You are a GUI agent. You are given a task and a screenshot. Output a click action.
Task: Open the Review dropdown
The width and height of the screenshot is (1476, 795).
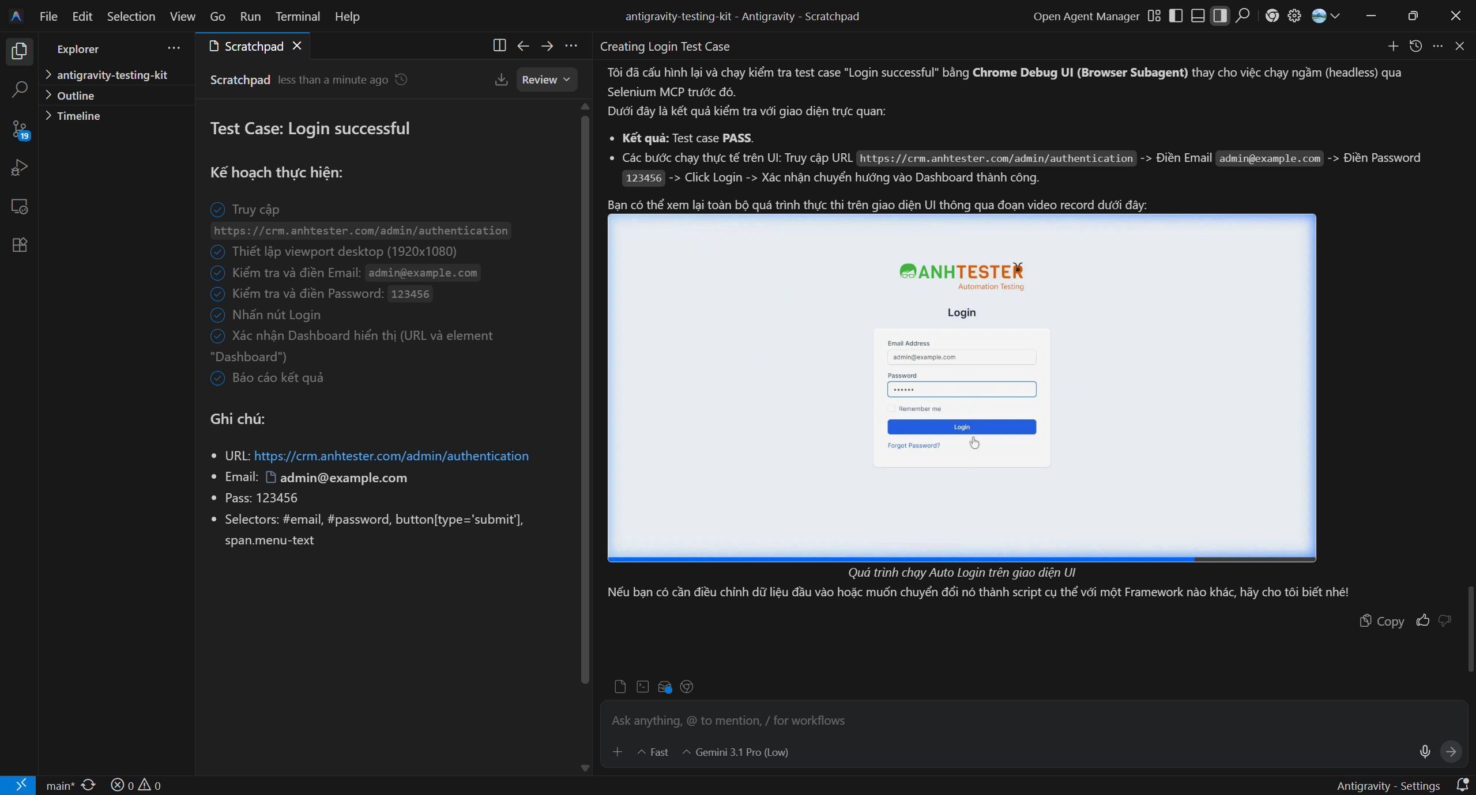546,79
